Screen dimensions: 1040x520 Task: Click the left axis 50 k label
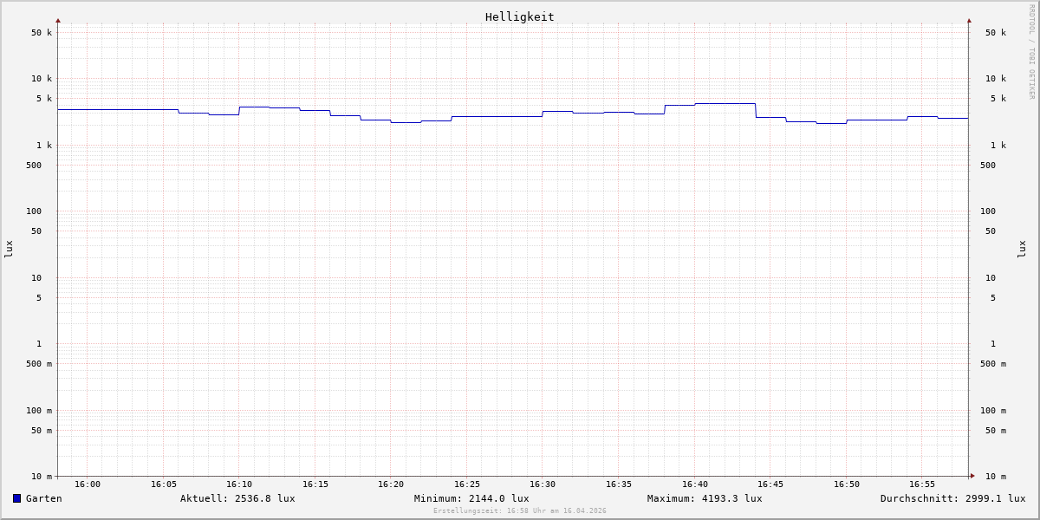click(x=42, y=33)
